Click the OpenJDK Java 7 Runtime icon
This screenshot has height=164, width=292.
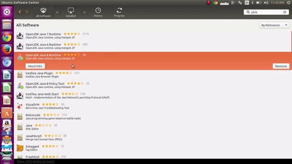(x=20, y=36)
